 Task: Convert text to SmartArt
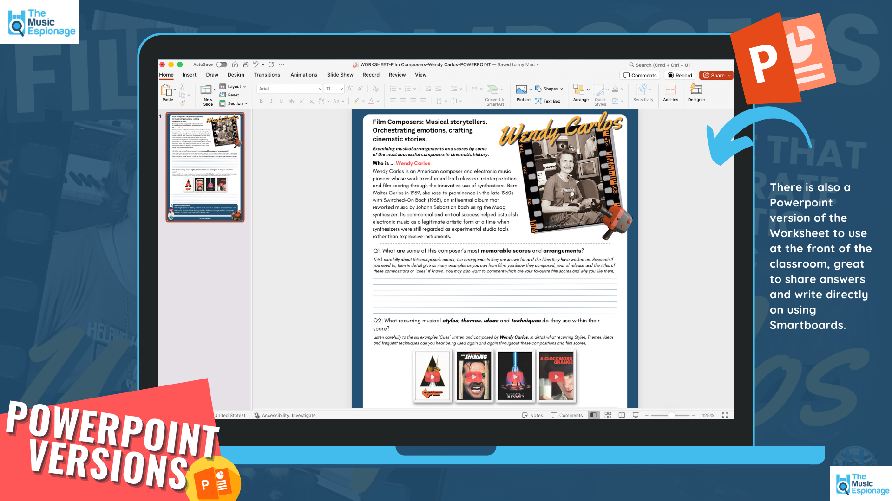point(495,95)
